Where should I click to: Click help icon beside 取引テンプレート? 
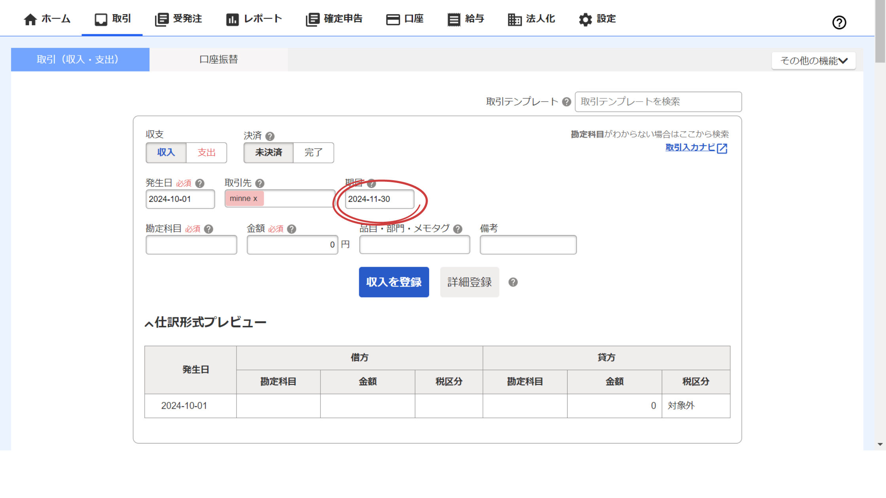[x=566, y=102]
